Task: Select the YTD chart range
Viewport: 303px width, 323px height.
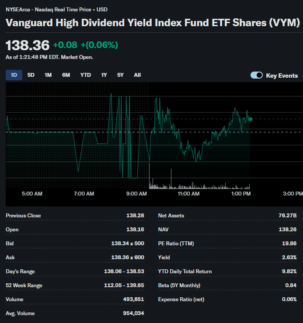Action: click(x=85, y=75)
